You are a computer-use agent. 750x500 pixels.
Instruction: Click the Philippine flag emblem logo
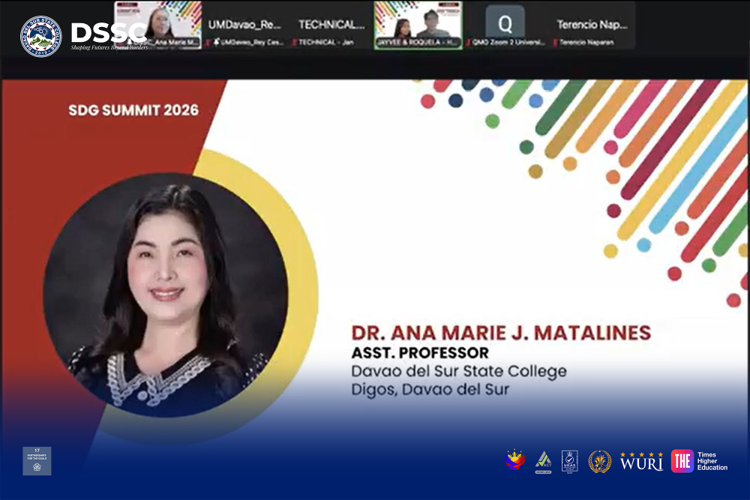coord(514,460)
